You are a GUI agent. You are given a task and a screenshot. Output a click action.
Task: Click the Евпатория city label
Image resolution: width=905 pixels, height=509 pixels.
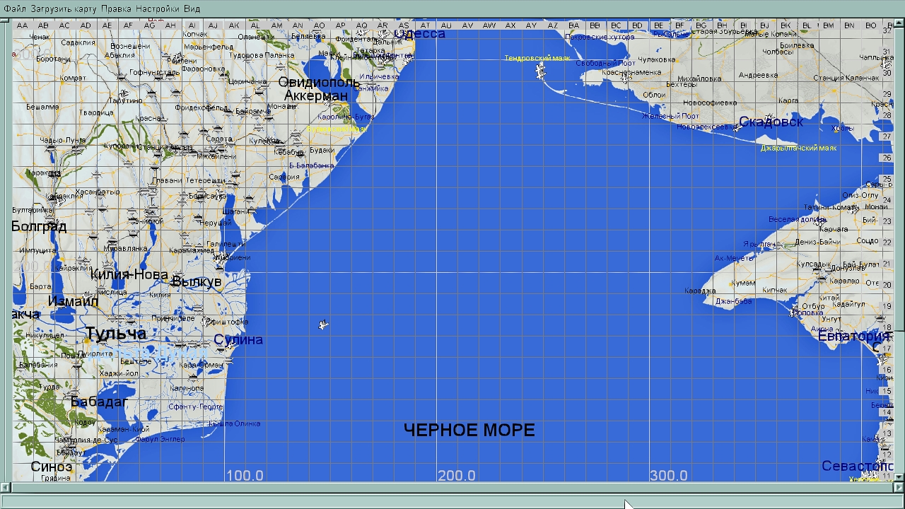click(853, 337)
